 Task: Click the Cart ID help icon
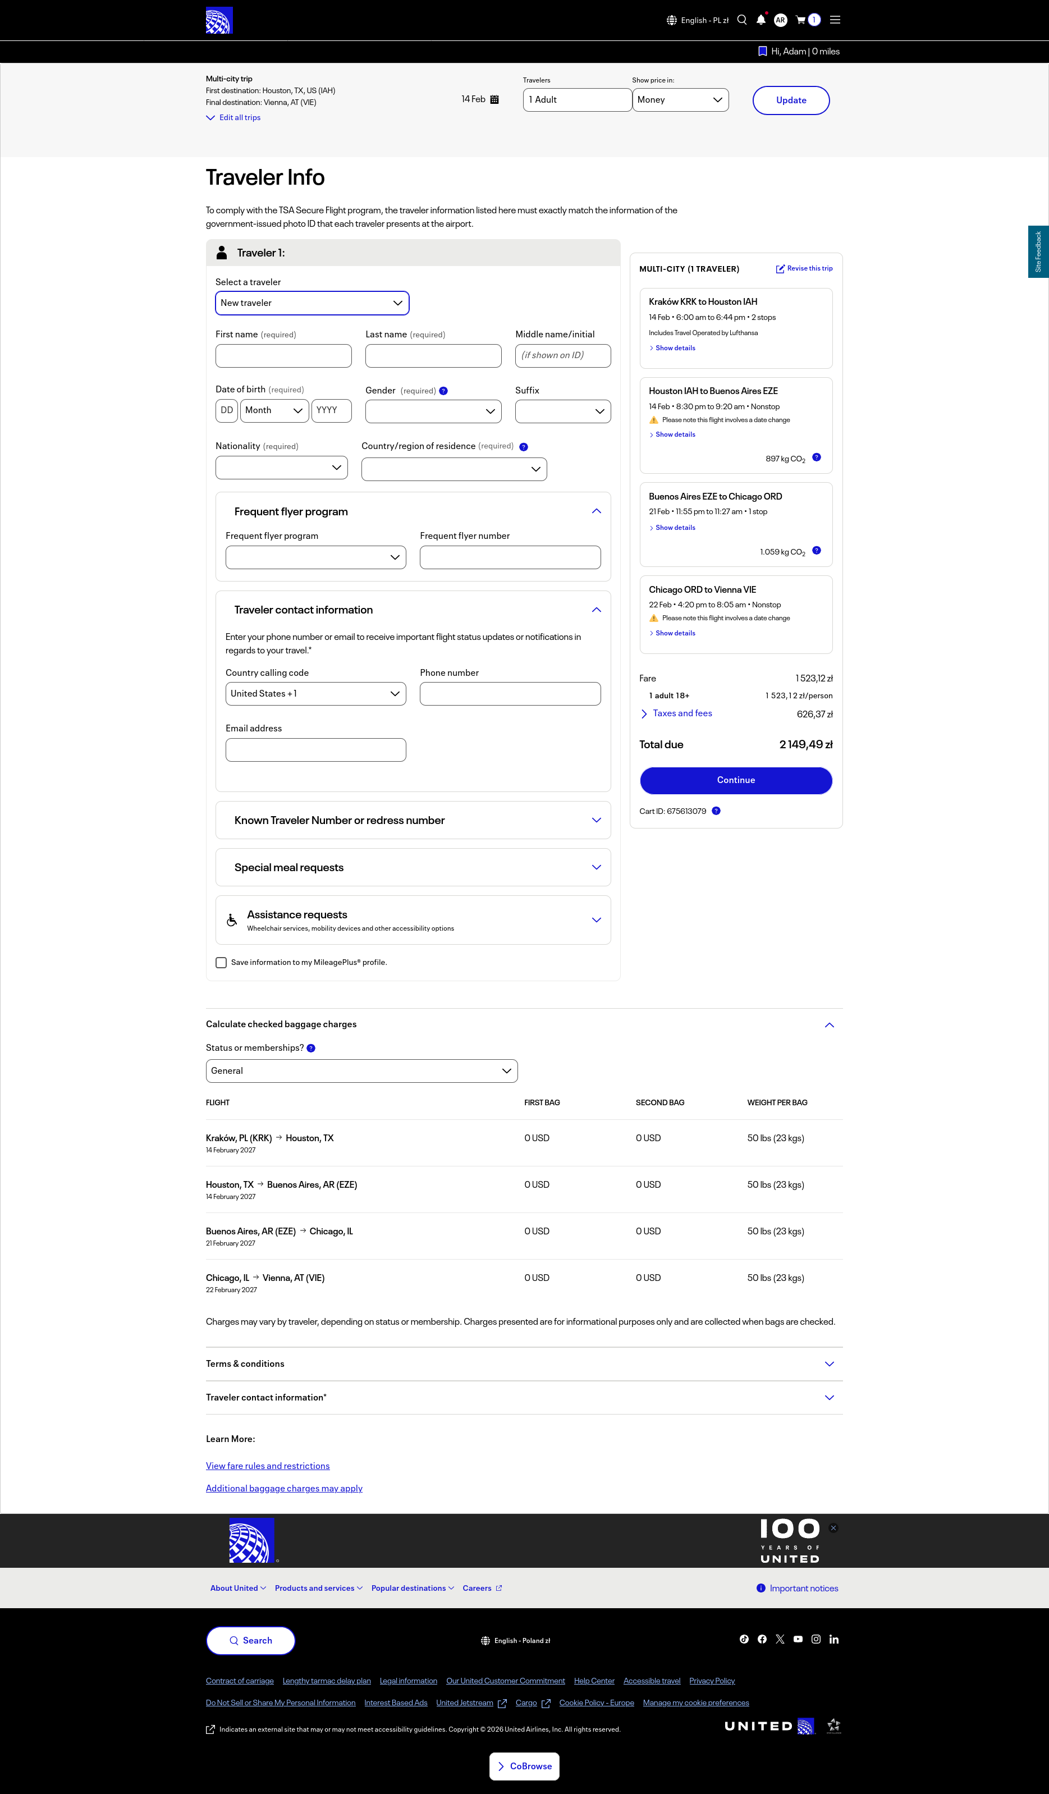click(717, 811)
